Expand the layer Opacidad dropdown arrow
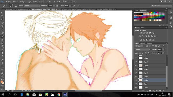Viewport: 173px width, 97px height. tap(163, 50)
